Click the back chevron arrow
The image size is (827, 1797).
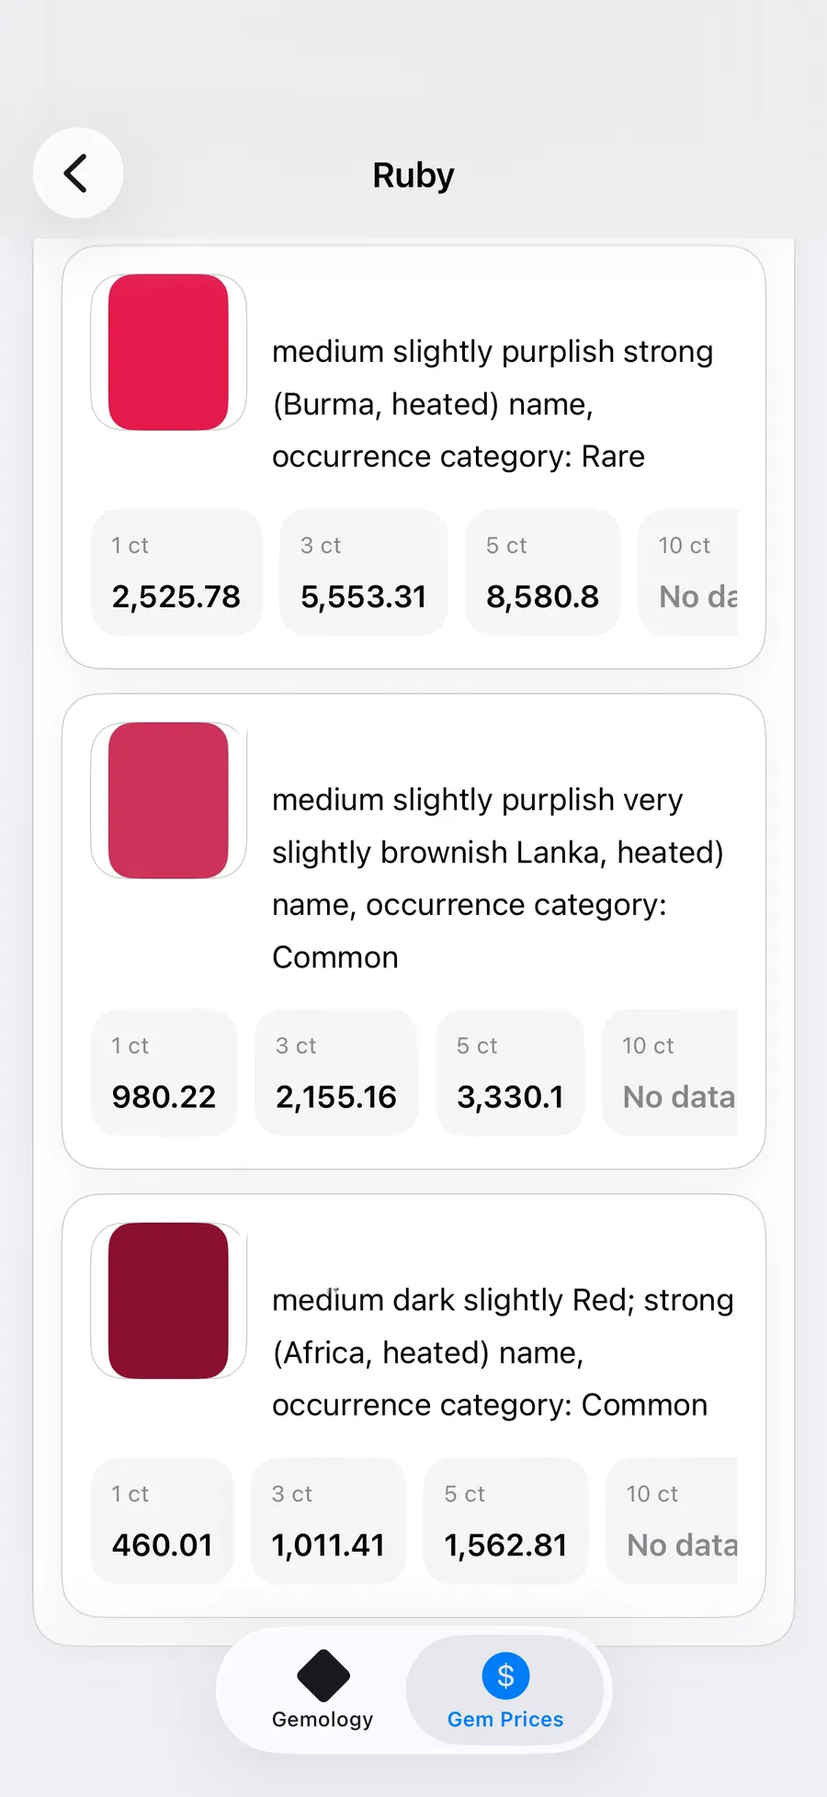point(78,173)
